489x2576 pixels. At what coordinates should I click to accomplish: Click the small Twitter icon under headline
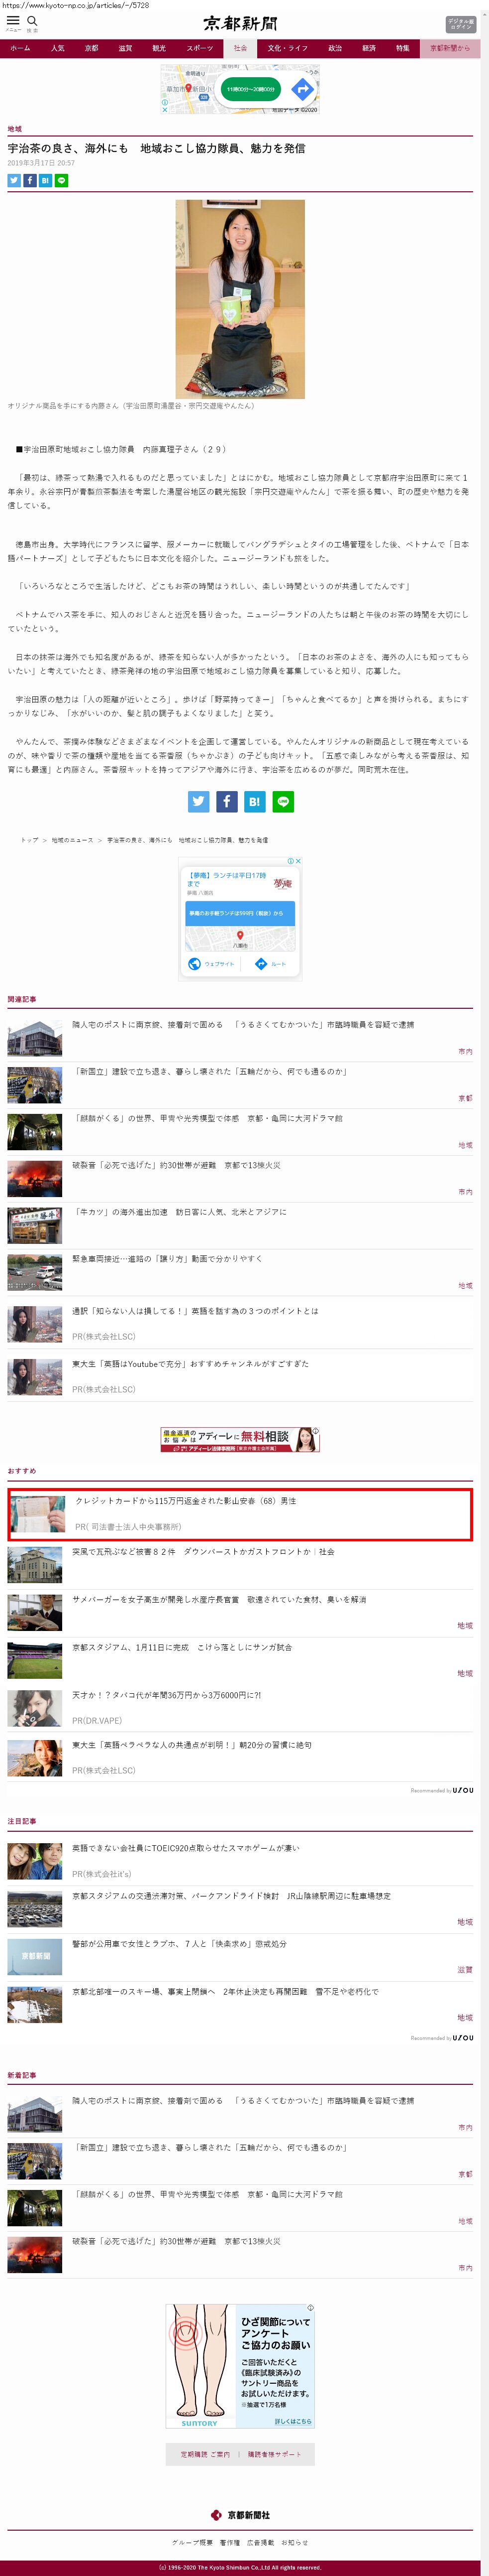(x=14, y=181)
